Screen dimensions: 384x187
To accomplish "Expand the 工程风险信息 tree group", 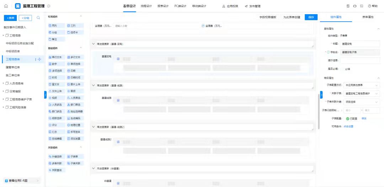I will (x=4, y=107).
